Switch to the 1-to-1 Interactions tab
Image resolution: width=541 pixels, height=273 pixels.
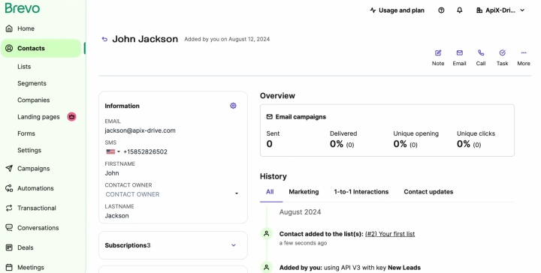[x=361, y=192]
